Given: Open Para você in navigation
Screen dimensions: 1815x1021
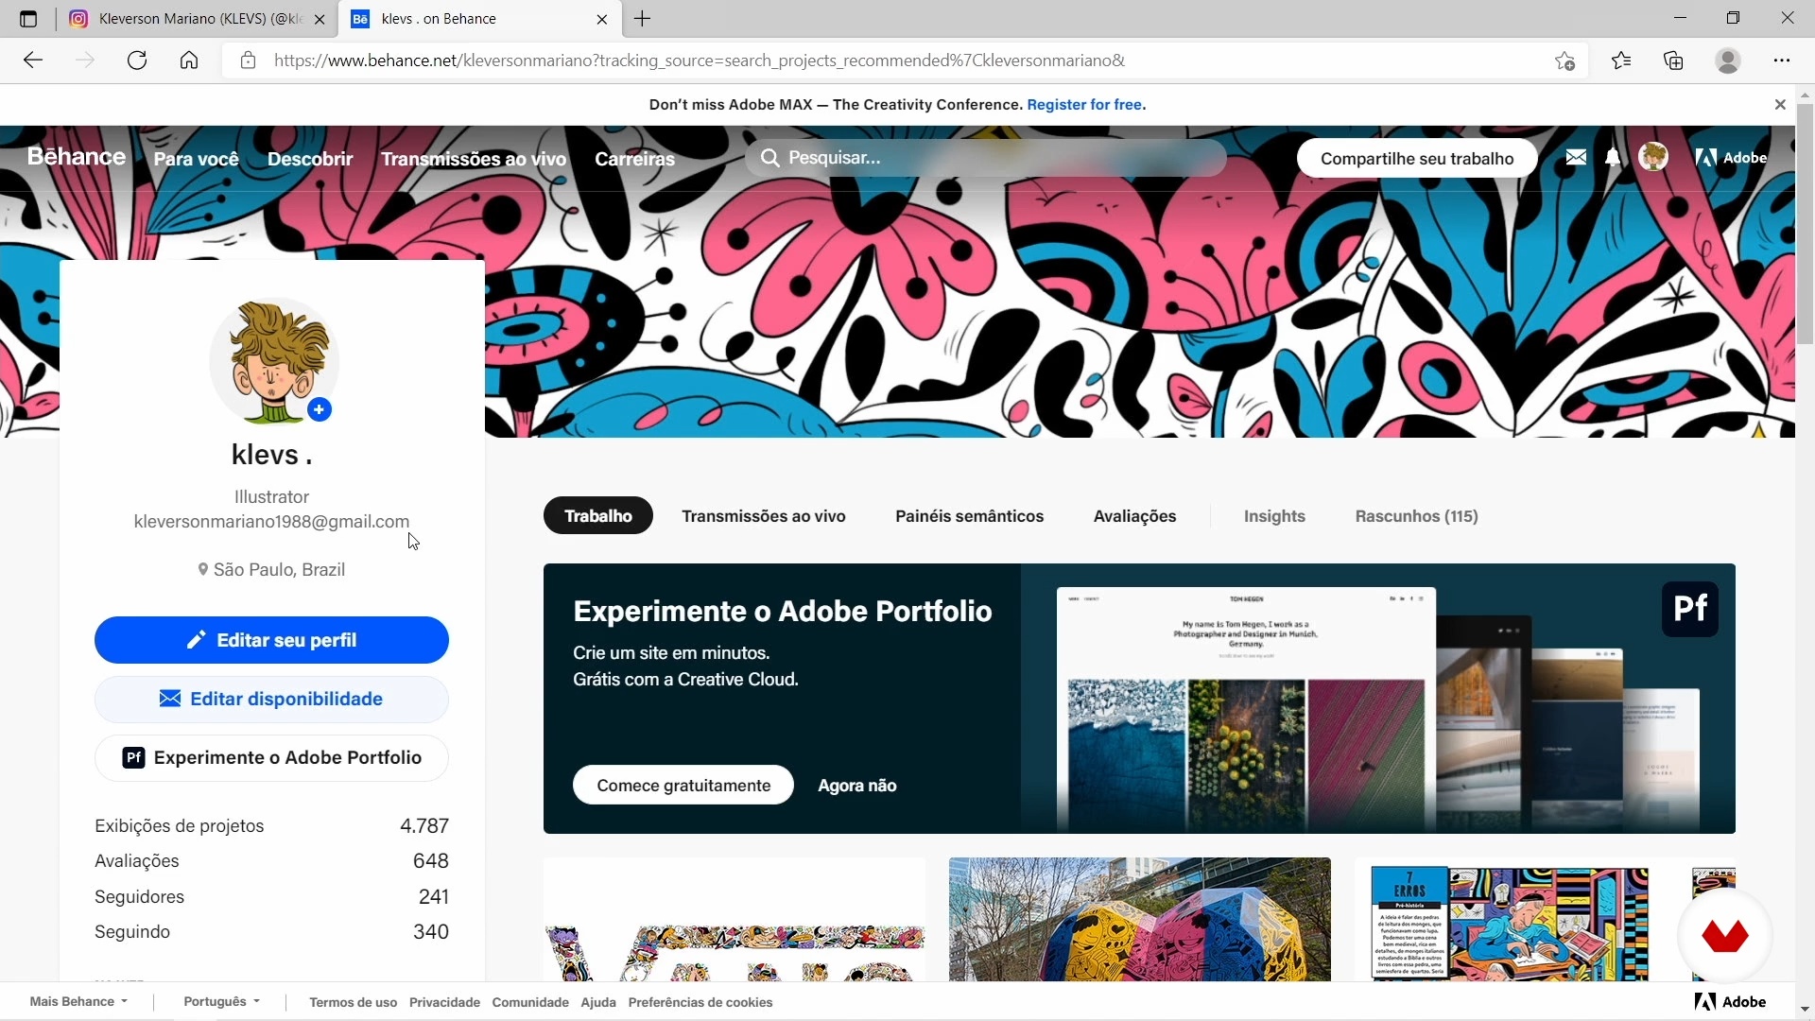Looking at the screenshot, I should pyautogui.click(x=197, y=159).
